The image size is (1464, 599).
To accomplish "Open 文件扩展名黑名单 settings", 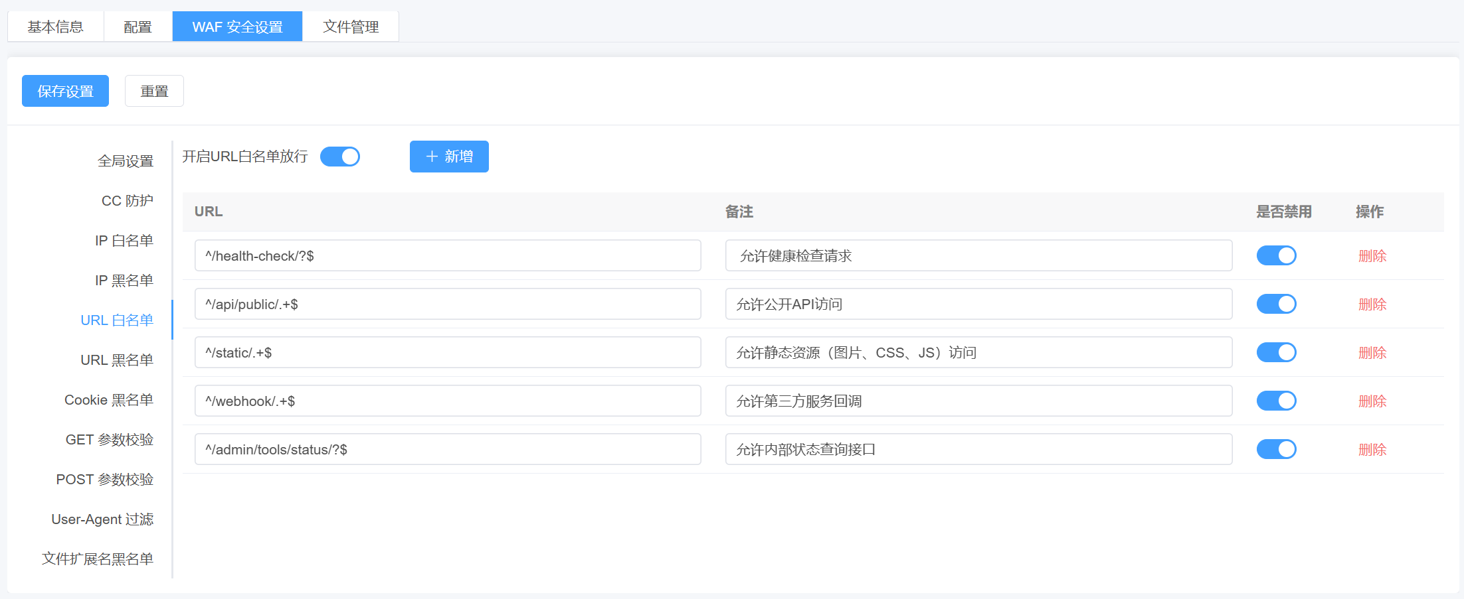I will pos(98,559).
